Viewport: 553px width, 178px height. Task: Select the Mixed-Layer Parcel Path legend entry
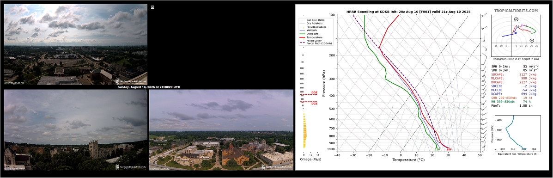pos(316,42)
